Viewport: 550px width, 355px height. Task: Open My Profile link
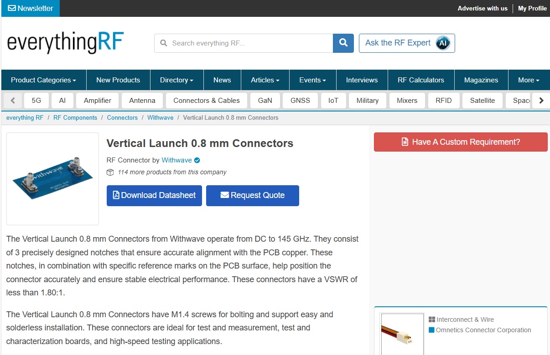click(x=532, y=8)
